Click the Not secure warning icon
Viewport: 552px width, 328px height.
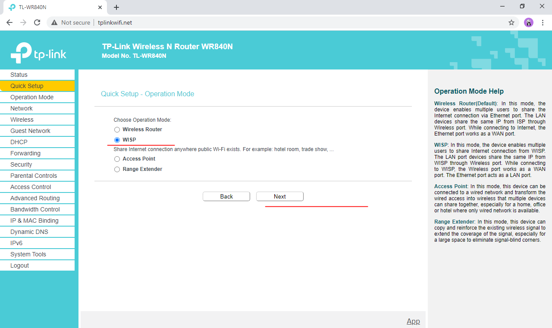(x=54, y=22)
